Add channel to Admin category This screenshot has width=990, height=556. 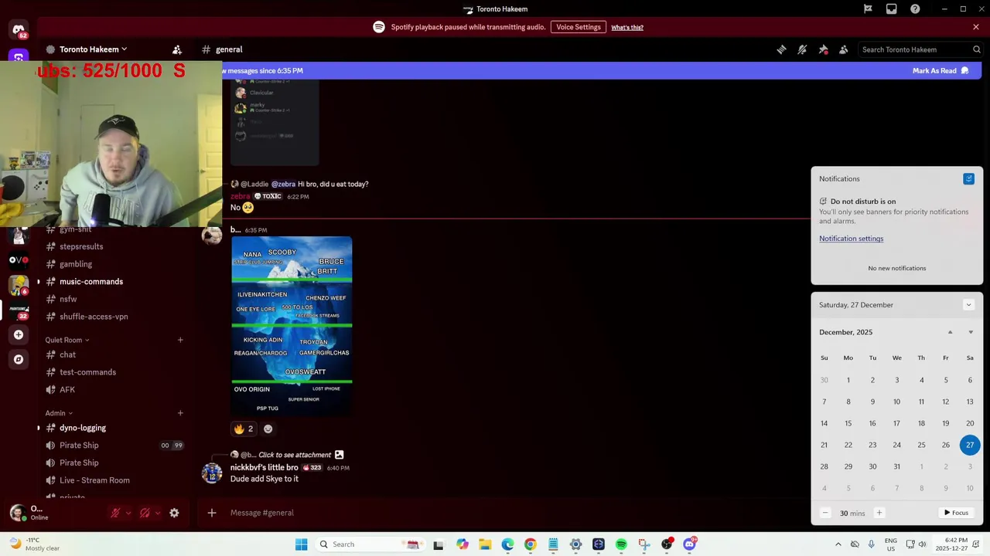coord(180,413)
